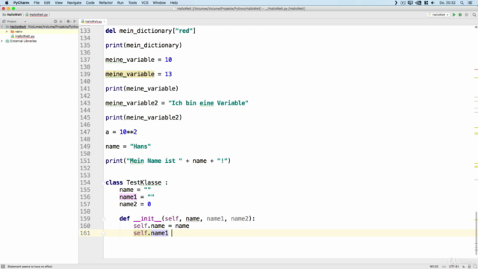Fold the __init__ method at line 159
This screenshot has height=269, width=478.
point(103,219)
